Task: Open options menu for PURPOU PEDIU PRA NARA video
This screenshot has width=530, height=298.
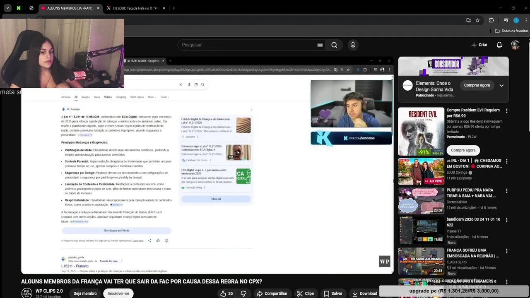Action: pyautogui.click(x=506, y=191)
